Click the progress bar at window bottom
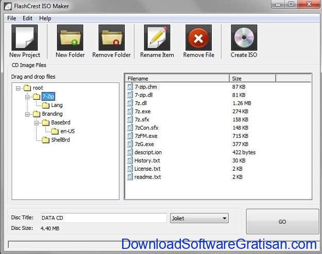This screenshot has height=254, width=322. pos(163,245)
